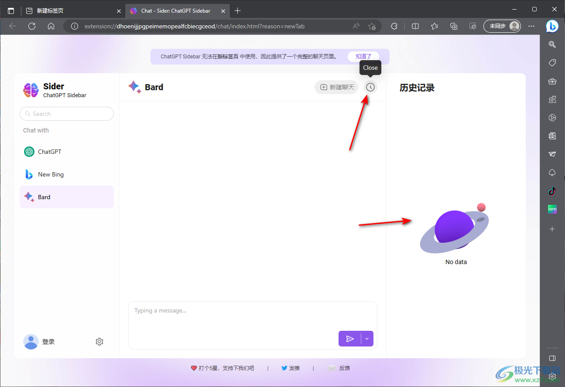Switch to the 新建标签页 tab
Viewport: 565px width, 387px height.
click(73, 11)
